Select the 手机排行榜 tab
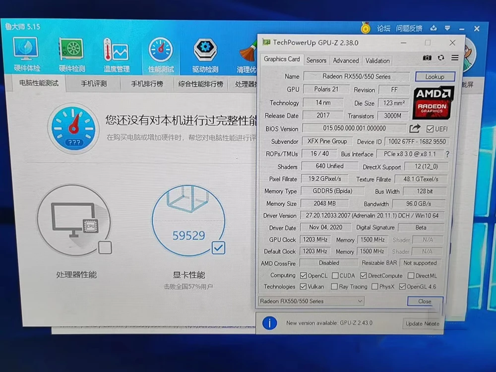This screenshot has width=496, height=372. [147, 84]
